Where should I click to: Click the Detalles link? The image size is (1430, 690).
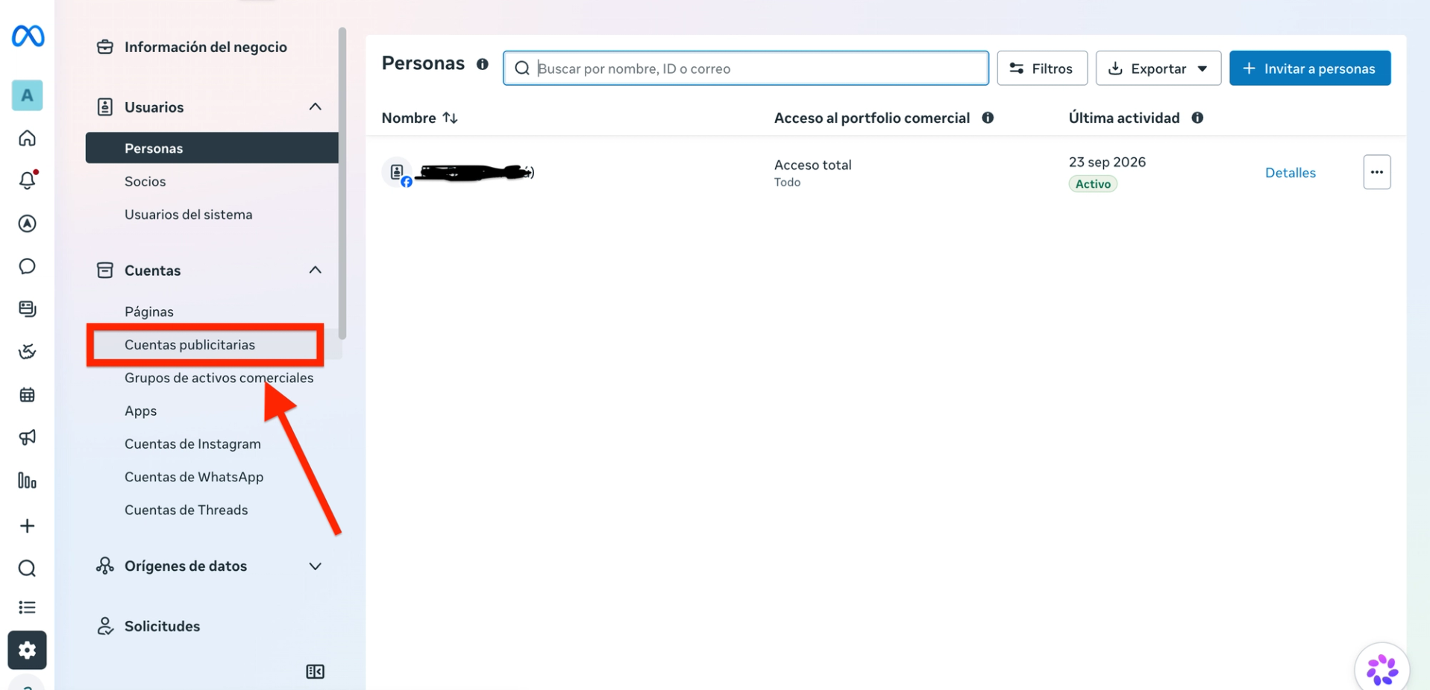click(x=1290, y=173)
